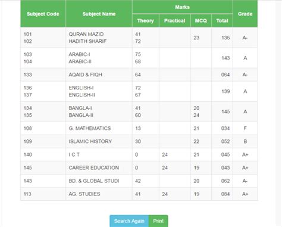This screenshot has width=282, height=227.
Task: Select ENGLISH-I subject name
Action: (81, 88)
